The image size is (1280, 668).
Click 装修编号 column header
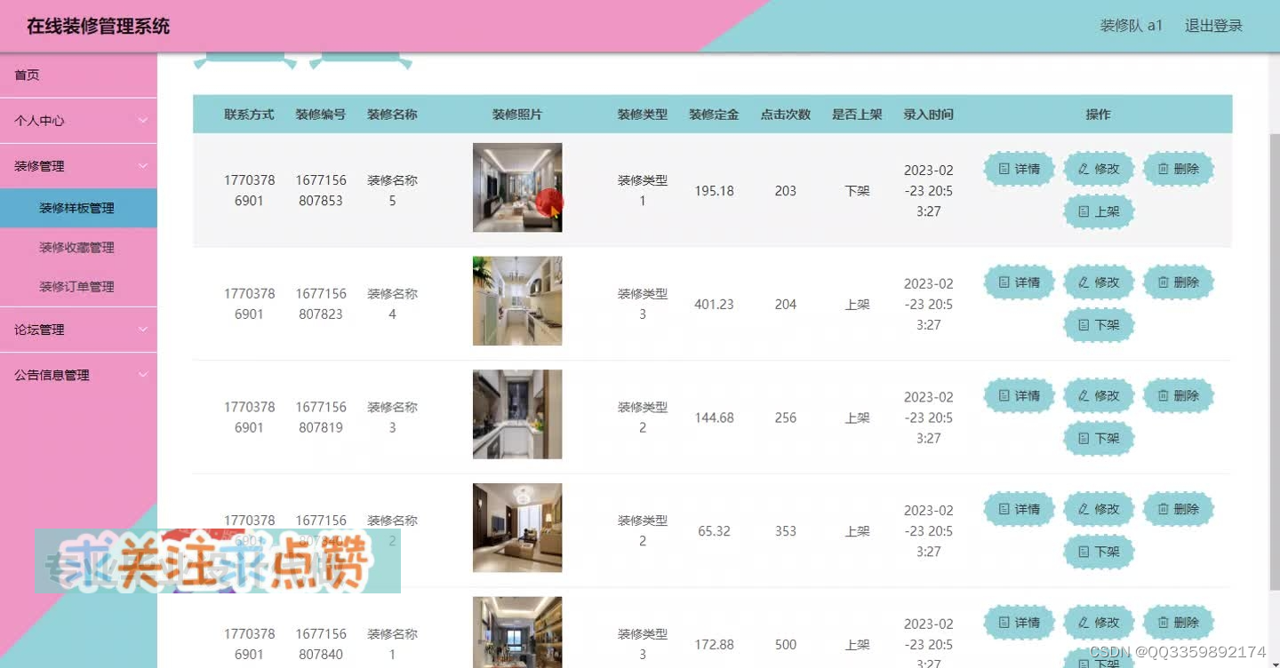click(321, 115)
